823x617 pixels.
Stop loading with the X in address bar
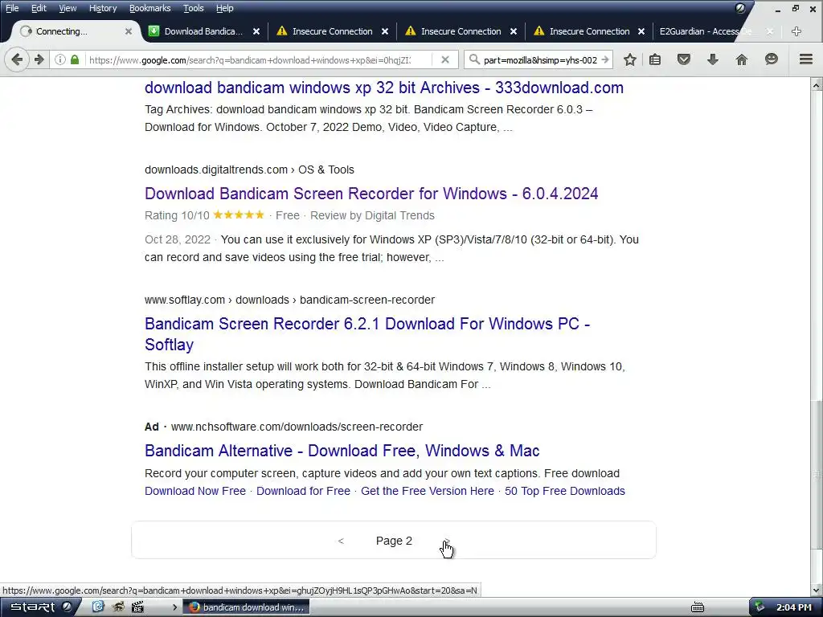pos(445,59)
